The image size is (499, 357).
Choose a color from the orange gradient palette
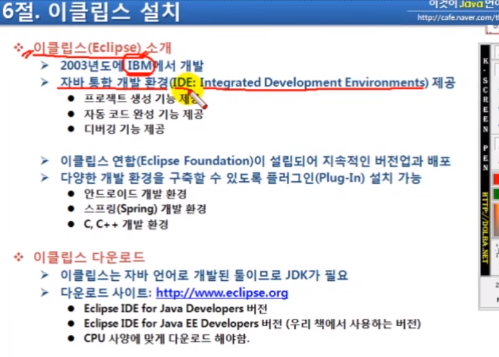(x=496, y=219)
